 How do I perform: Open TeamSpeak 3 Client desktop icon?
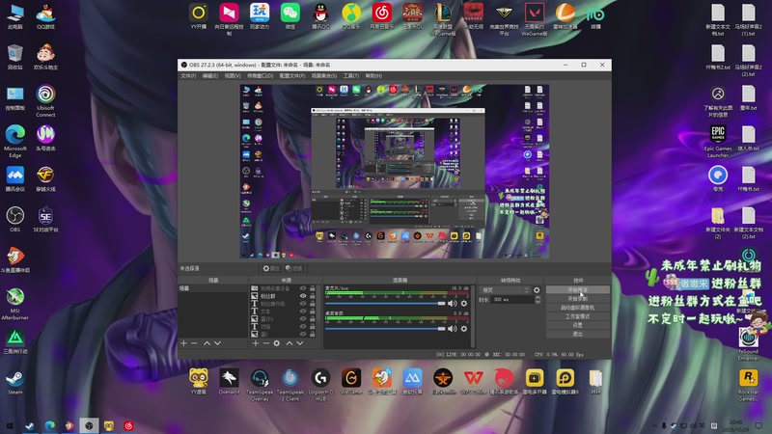[290, 384]
